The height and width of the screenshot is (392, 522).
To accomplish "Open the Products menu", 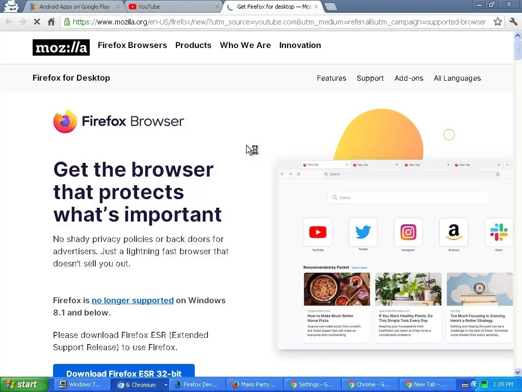I will point(193,45).
